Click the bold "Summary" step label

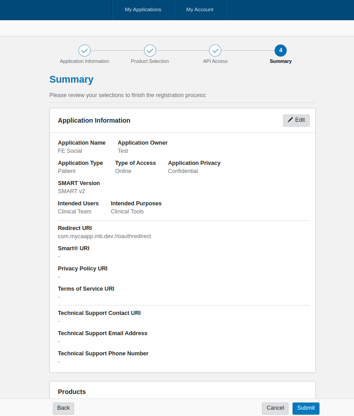(280, 61)
